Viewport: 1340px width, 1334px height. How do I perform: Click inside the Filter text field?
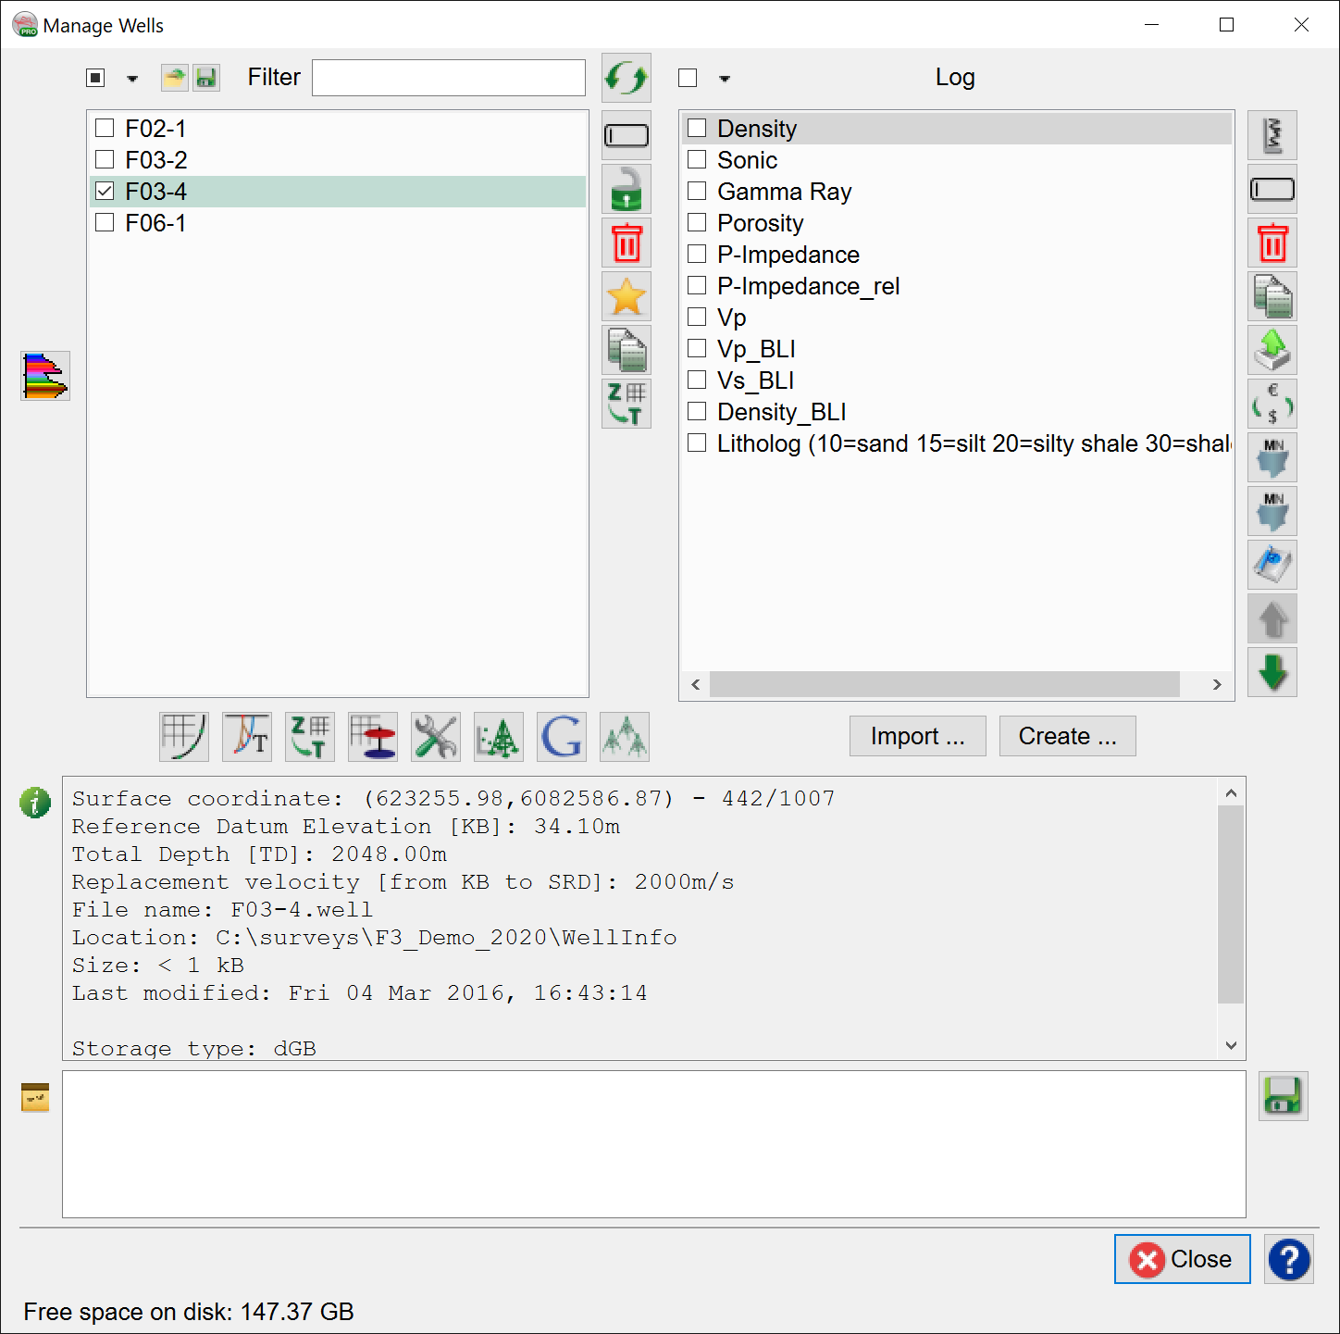click(448, 78)
